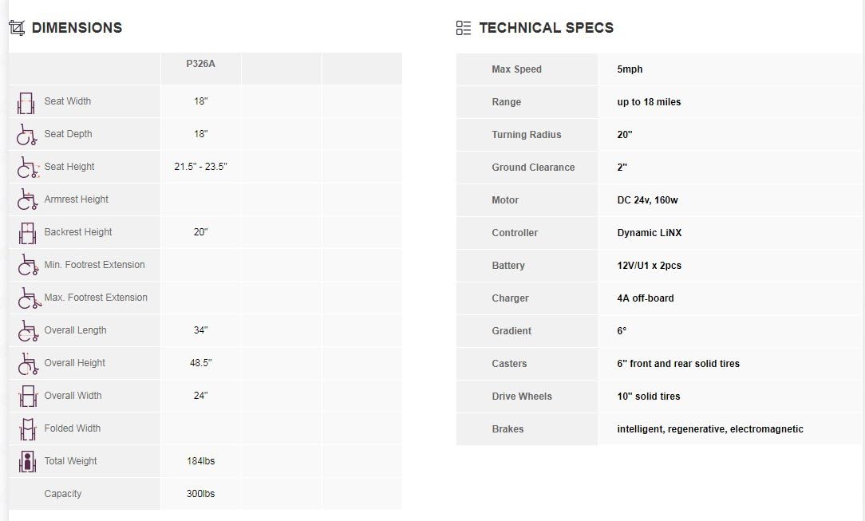This screenshot has width=865, height=521.
Task: Click the Dimensions crop icon in header
Action: click(17, 28)
